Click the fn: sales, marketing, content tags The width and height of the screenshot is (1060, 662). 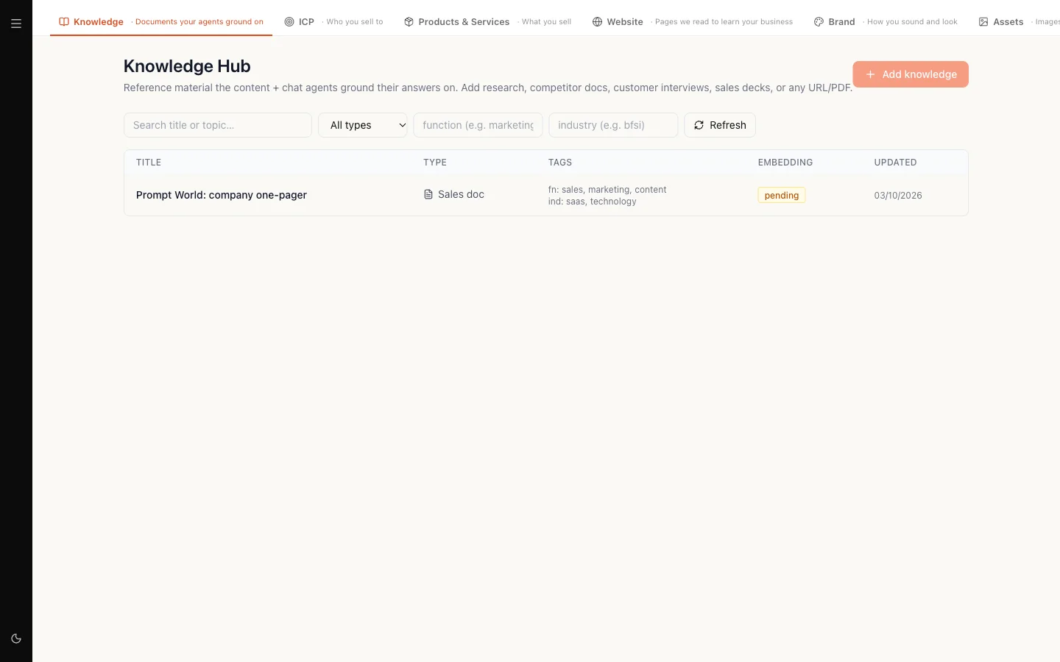coord(607,190)
